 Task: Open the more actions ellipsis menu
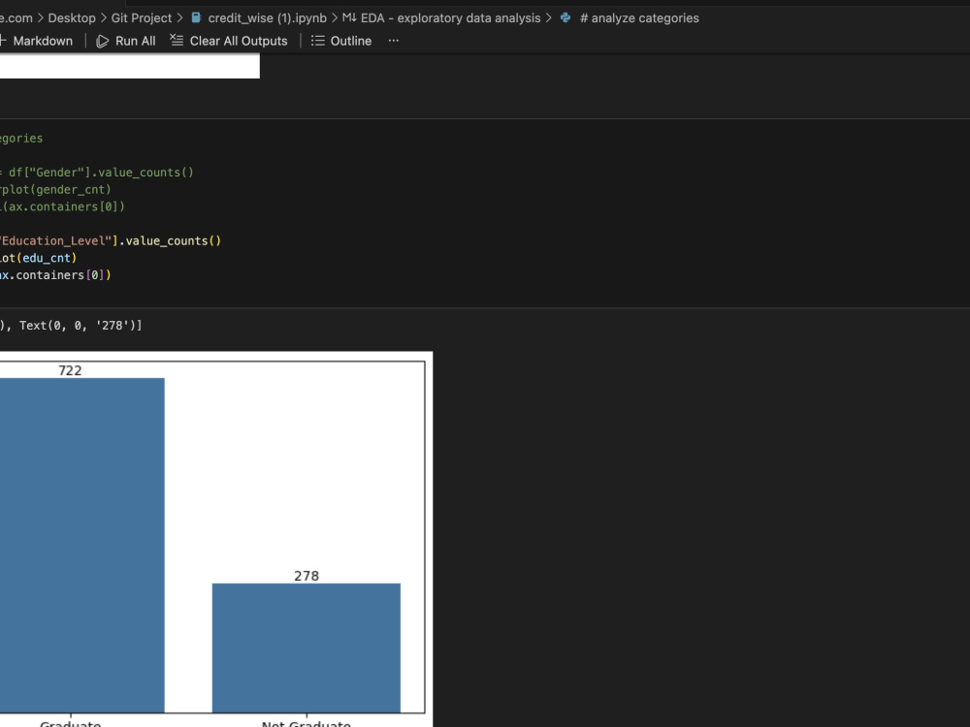pos(394,41)
